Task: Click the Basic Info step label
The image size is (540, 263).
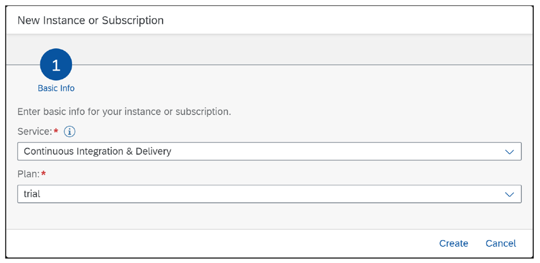Action: click(x=56, y=88)
